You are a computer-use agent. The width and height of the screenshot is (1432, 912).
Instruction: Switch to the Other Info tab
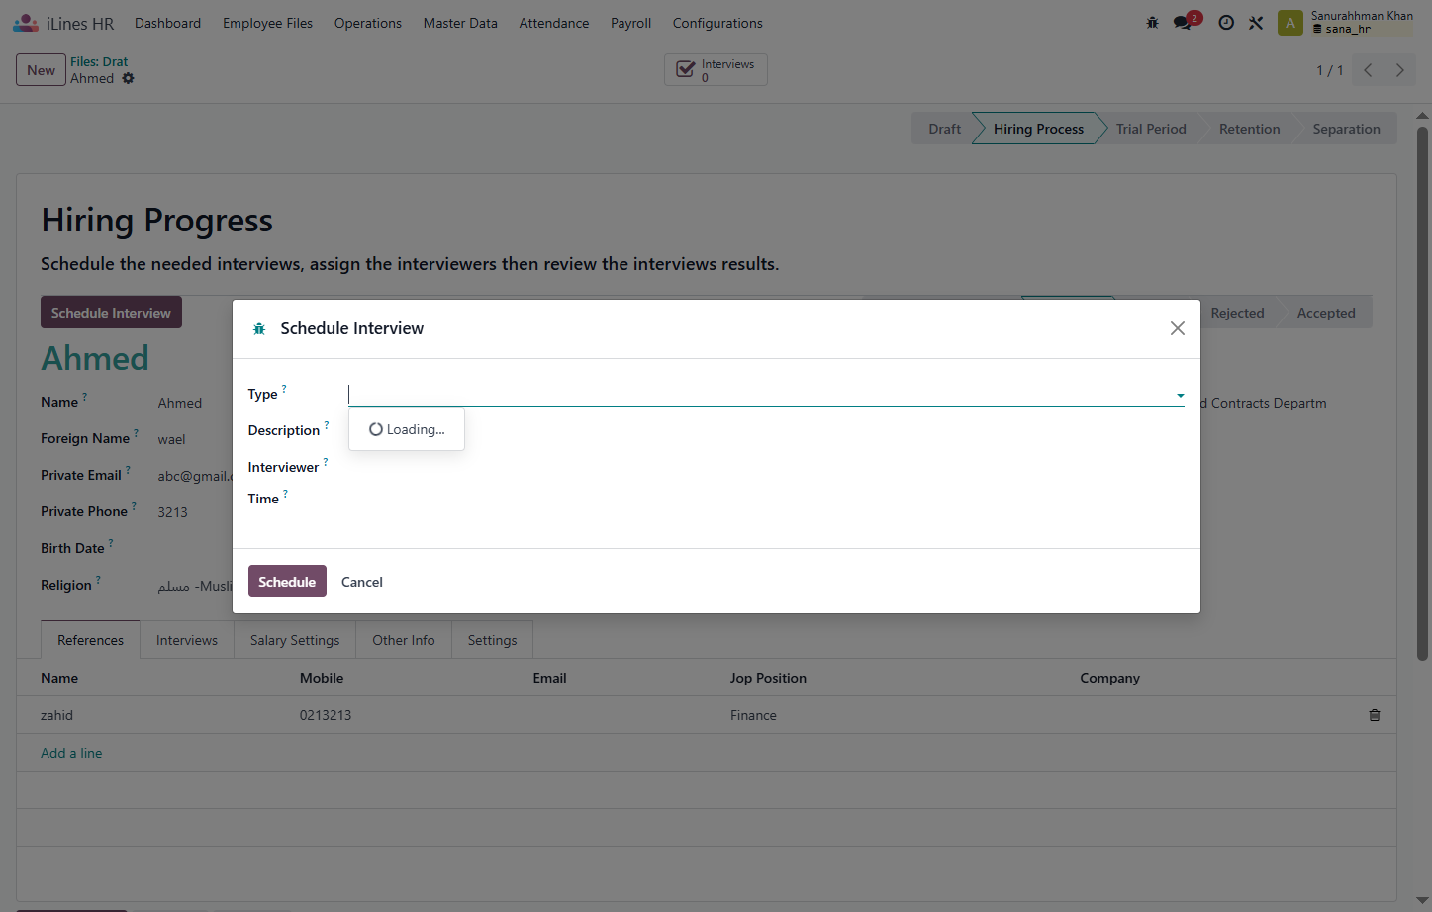404,640
